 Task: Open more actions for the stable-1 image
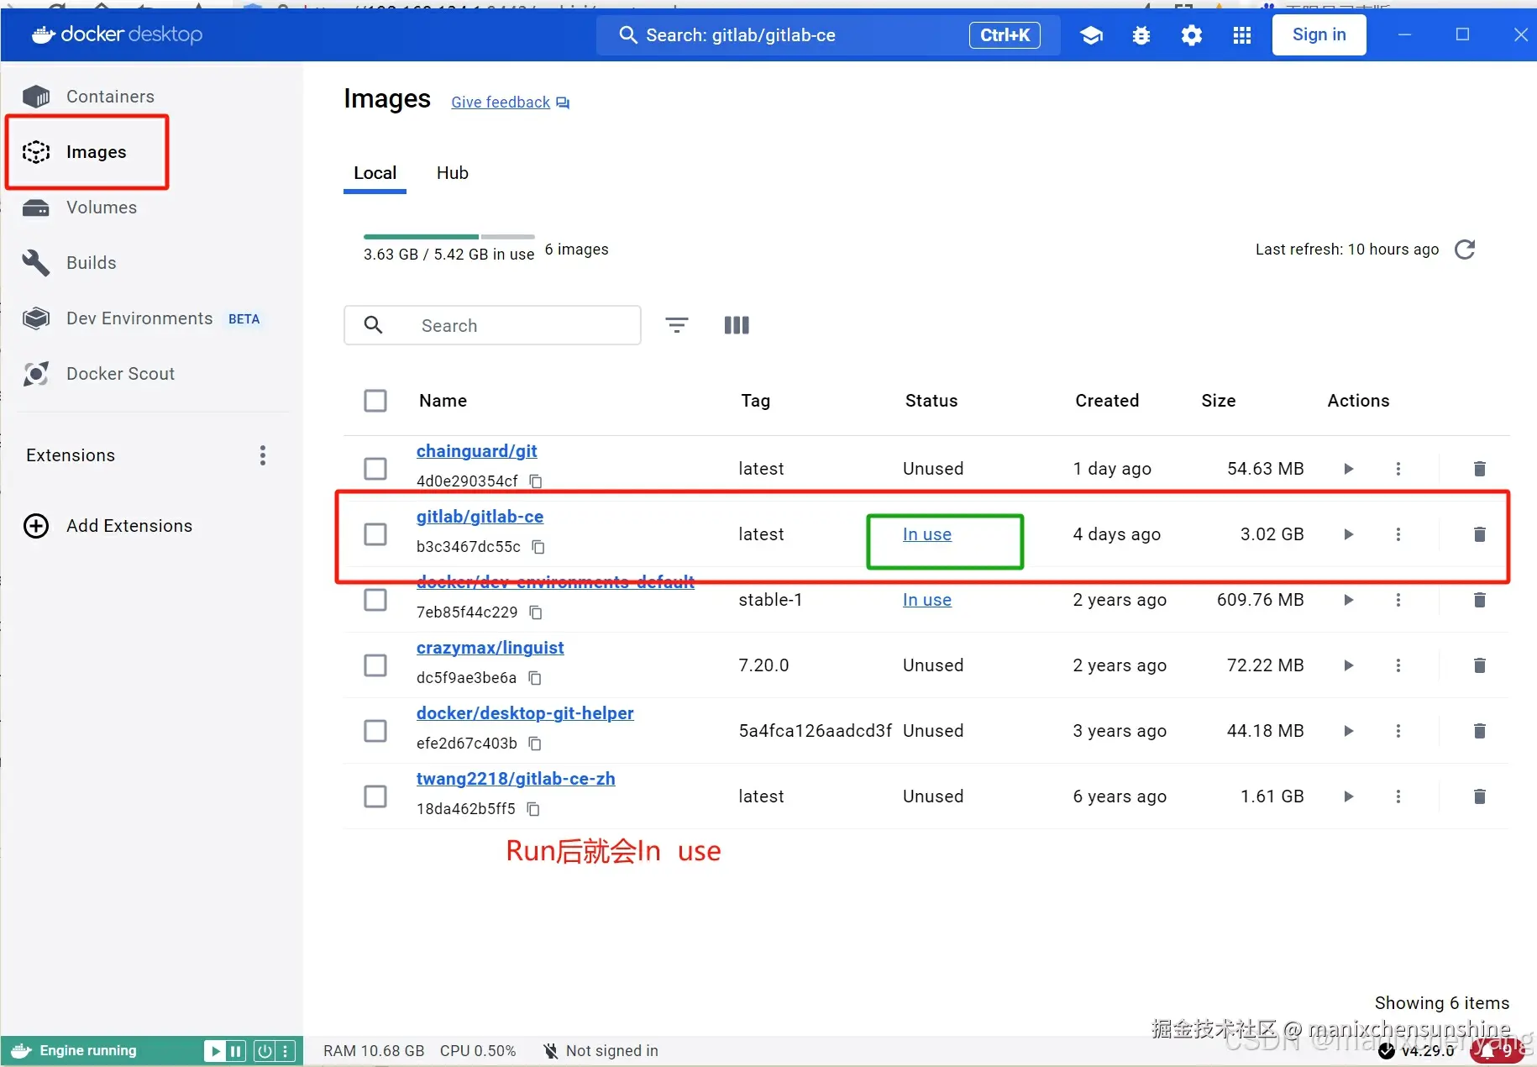click(1398, 600)
